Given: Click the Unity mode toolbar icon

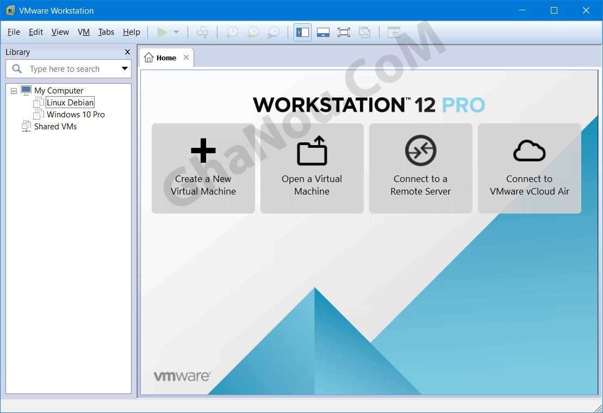Looking at the screenshot, I should (364, 32).
